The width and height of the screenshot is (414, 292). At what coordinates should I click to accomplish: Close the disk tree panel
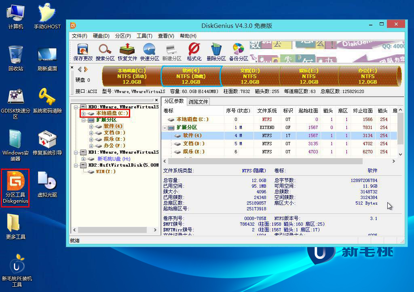tap(156, 100)
